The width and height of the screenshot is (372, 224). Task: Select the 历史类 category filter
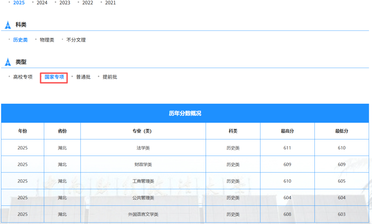click(x=20, y=40)
